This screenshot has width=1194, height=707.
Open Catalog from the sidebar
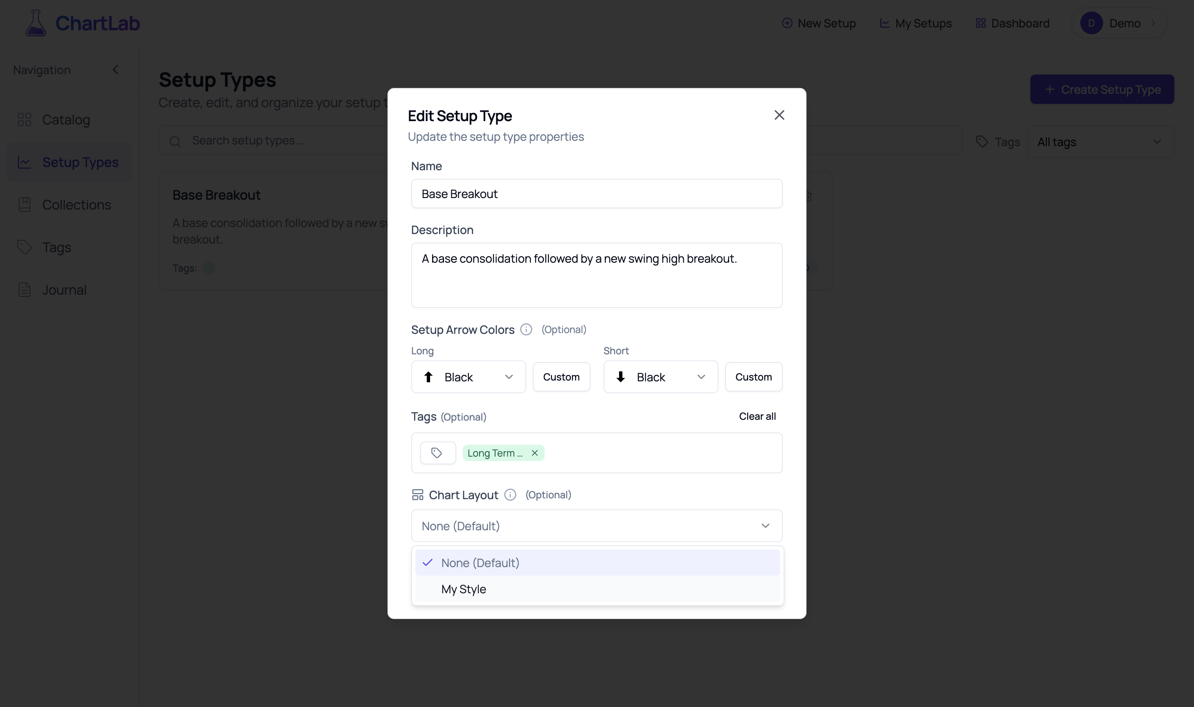pos(69,119)
